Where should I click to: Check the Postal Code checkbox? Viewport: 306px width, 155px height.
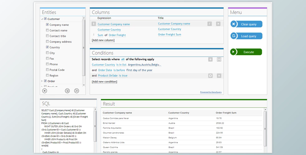(x=47, y=69)
